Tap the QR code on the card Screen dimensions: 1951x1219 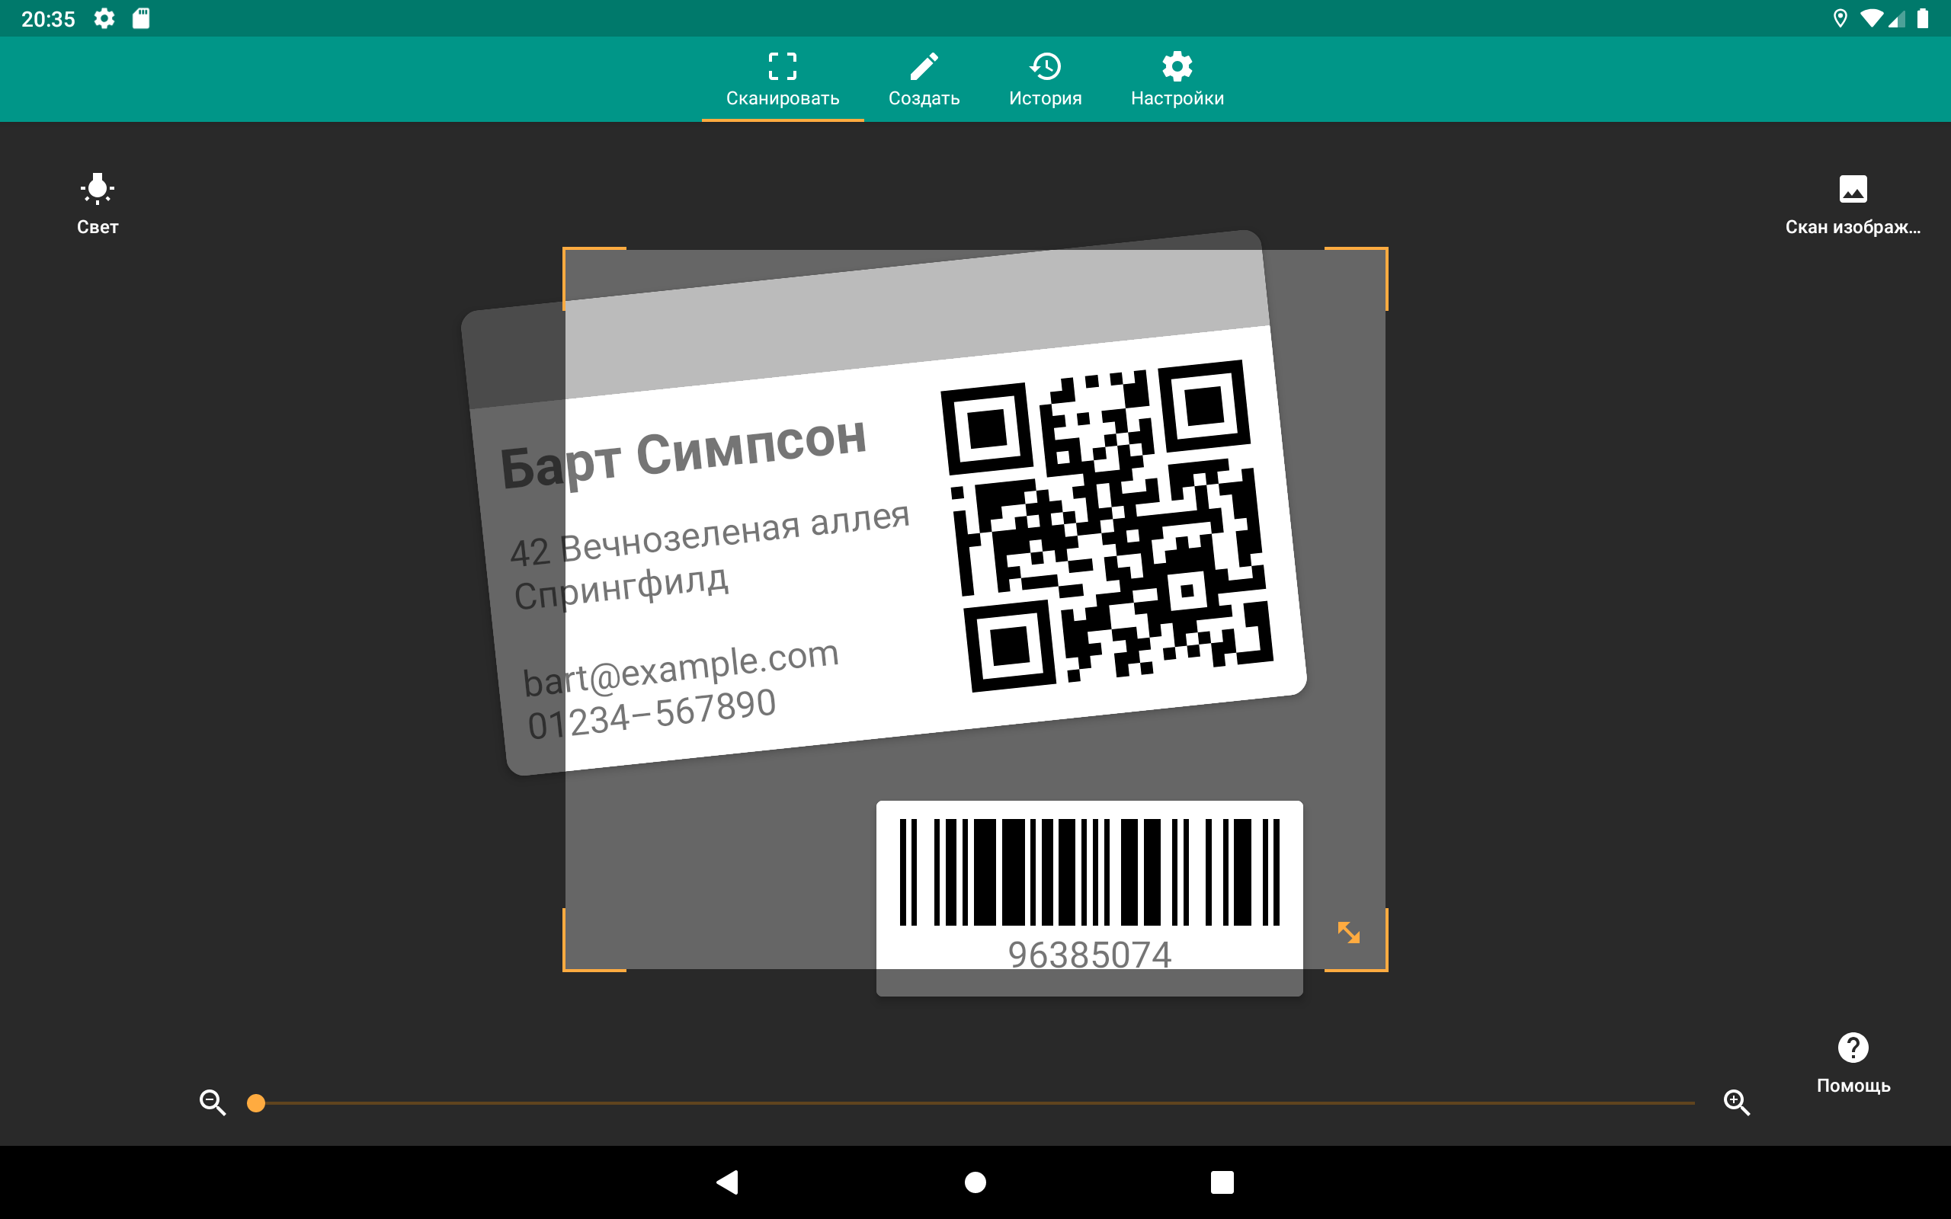[1107, 526]
